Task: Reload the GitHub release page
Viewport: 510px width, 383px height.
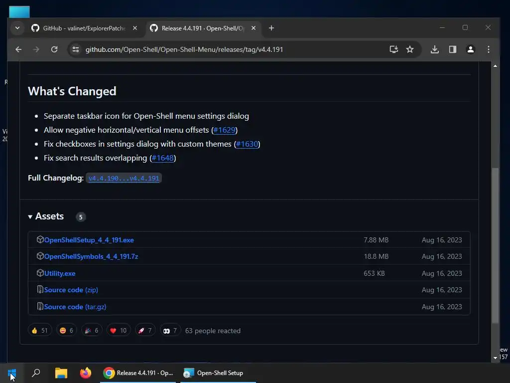Action: tap(54, 49)
